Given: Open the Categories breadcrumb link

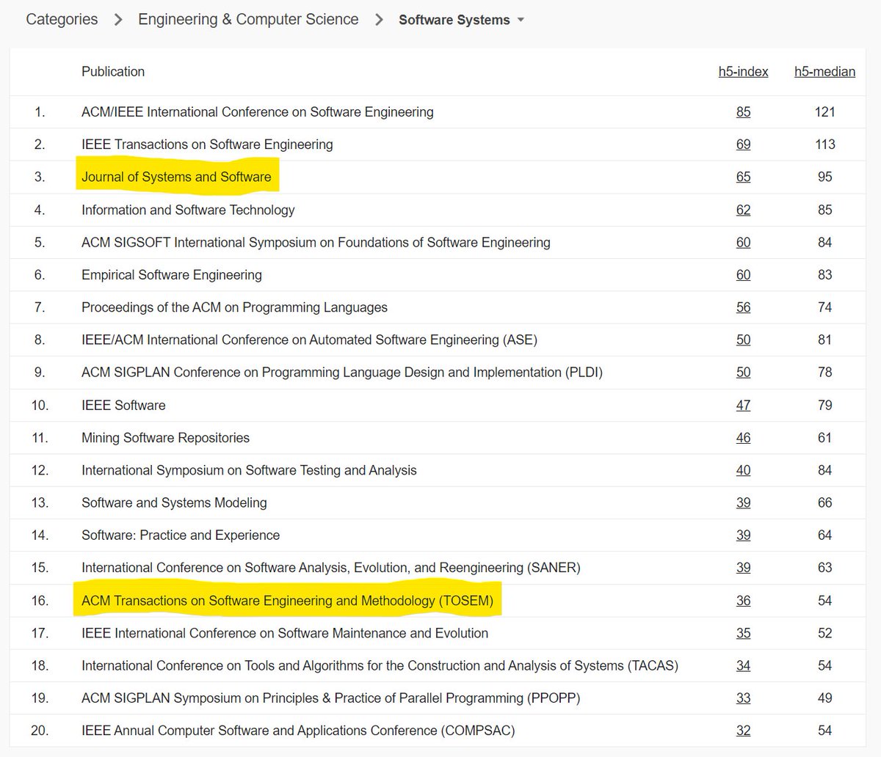Looking at the screenshot, I should click(62, 20).
